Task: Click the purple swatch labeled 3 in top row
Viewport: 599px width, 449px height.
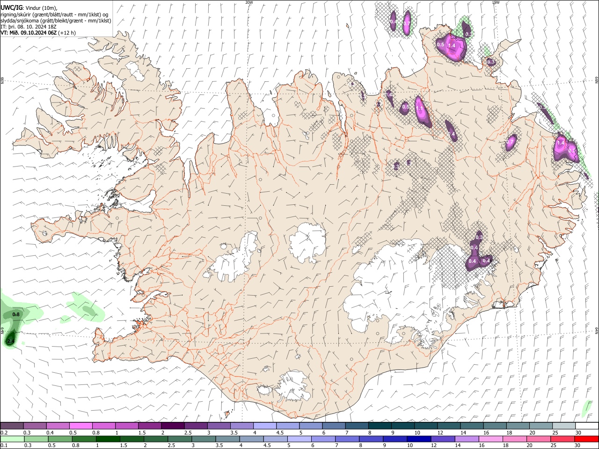Action: [219, 426]
